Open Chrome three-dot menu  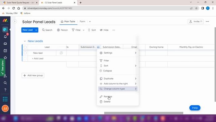[213, 8]
